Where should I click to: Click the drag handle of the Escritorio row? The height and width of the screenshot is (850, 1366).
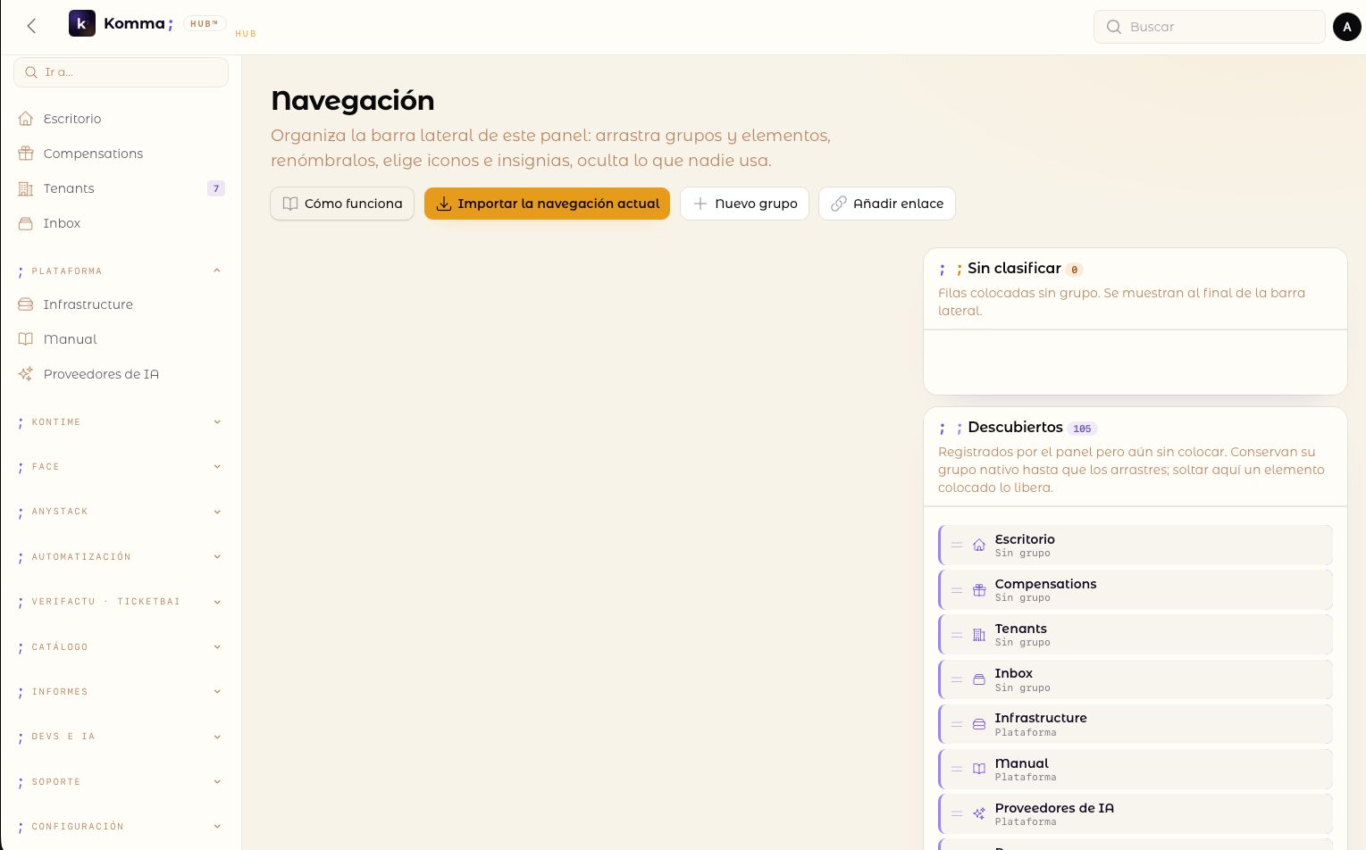pyautogui.click(x=957, y=545)
